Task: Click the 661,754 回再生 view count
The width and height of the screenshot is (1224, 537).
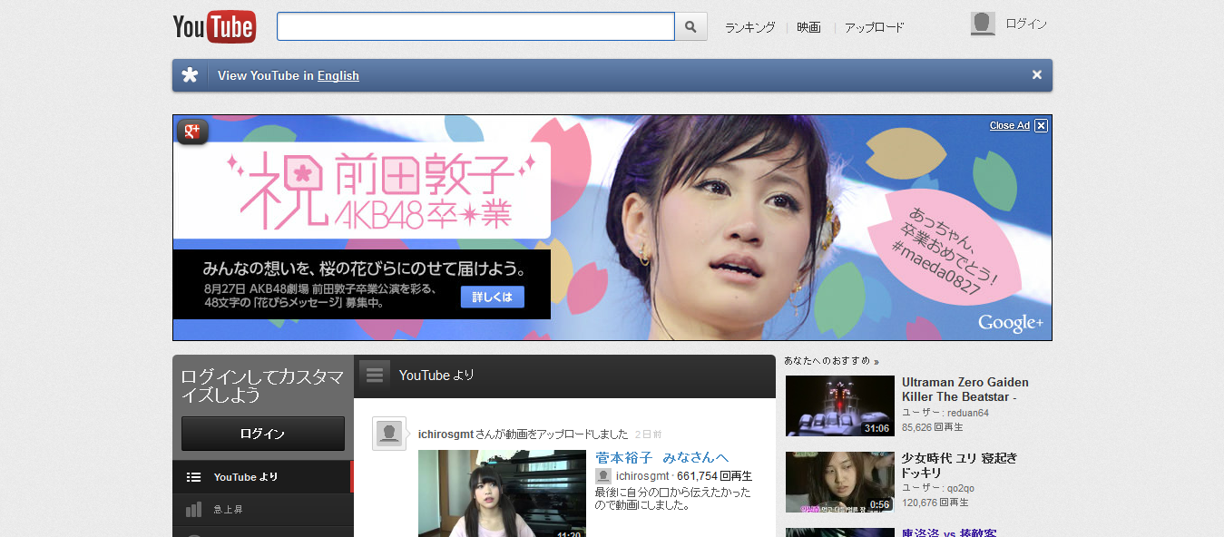Action: pyautogui.click(x=714, y=475)
